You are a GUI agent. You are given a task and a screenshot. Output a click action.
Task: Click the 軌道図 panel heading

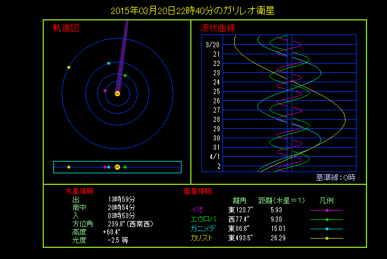pos(65,28)
